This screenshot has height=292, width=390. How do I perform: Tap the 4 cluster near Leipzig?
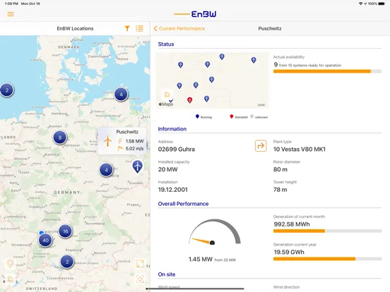click(107, 170)
